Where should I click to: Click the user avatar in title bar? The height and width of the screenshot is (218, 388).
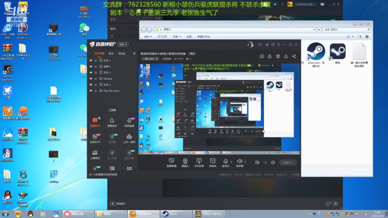(250, 45)
